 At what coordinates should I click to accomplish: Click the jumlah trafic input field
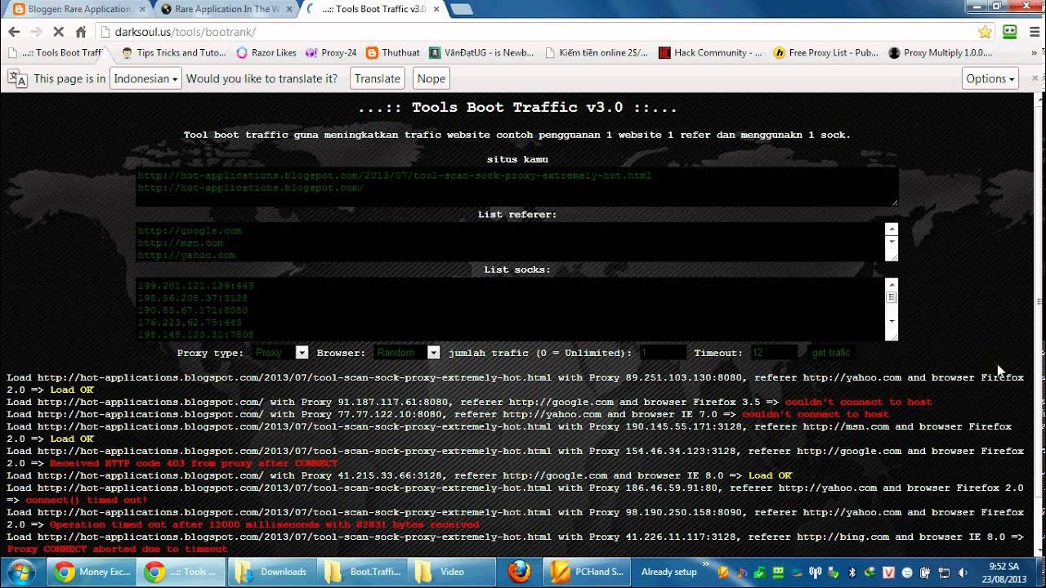[x=663, y=353]
